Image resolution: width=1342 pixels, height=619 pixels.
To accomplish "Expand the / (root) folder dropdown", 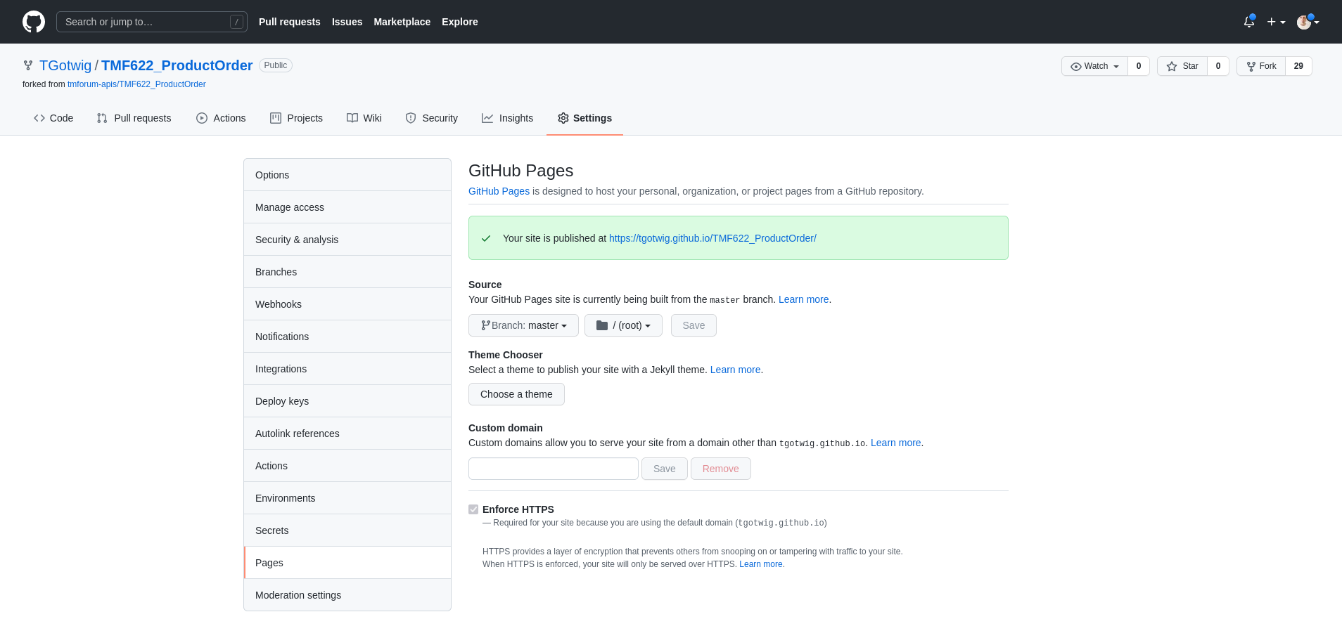I will [x=623, y=325].
